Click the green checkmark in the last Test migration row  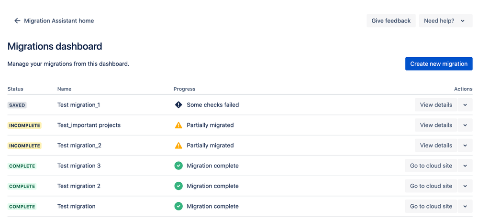tap(178, 206)
